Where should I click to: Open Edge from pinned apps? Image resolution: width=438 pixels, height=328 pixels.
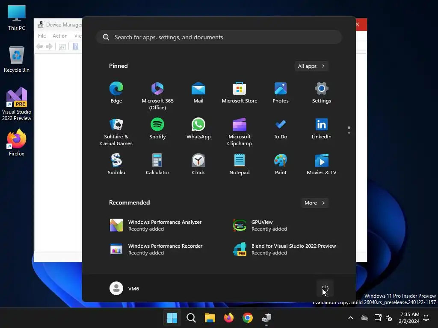click(x=116, y=93)
